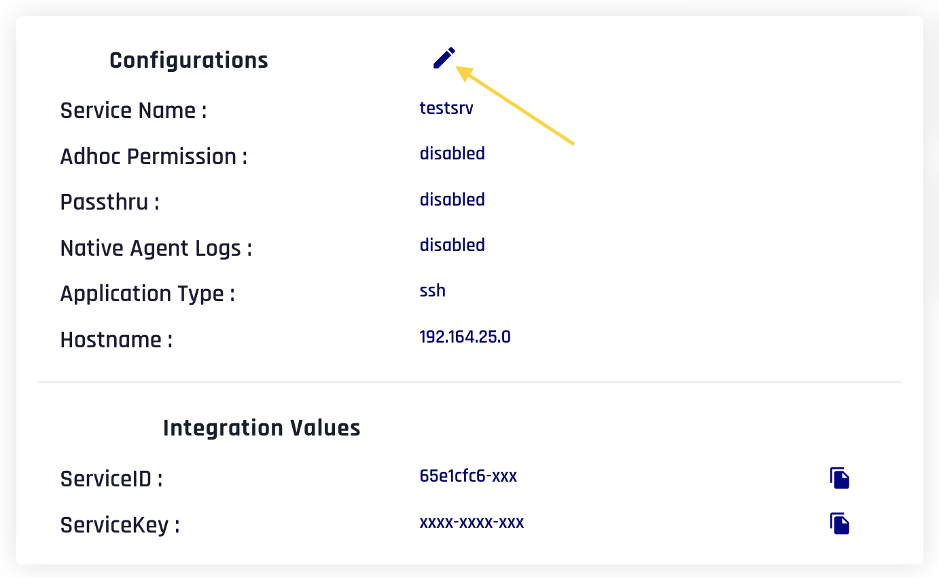Copy the ServiceKey using its copy icon

tap(840, 524)
